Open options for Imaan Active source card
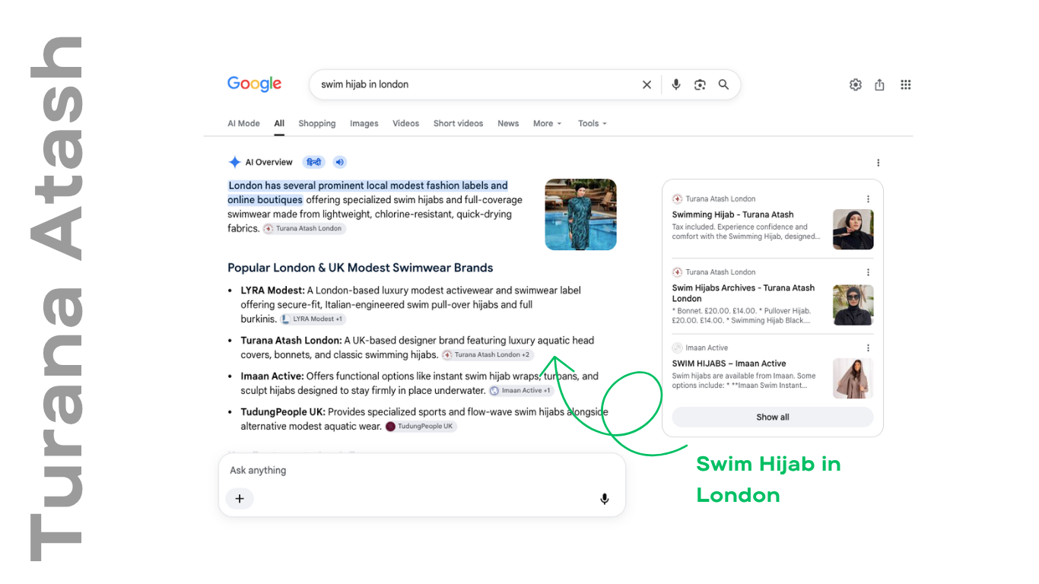This screenshot has width=1039, height=584. coord(868,348)
